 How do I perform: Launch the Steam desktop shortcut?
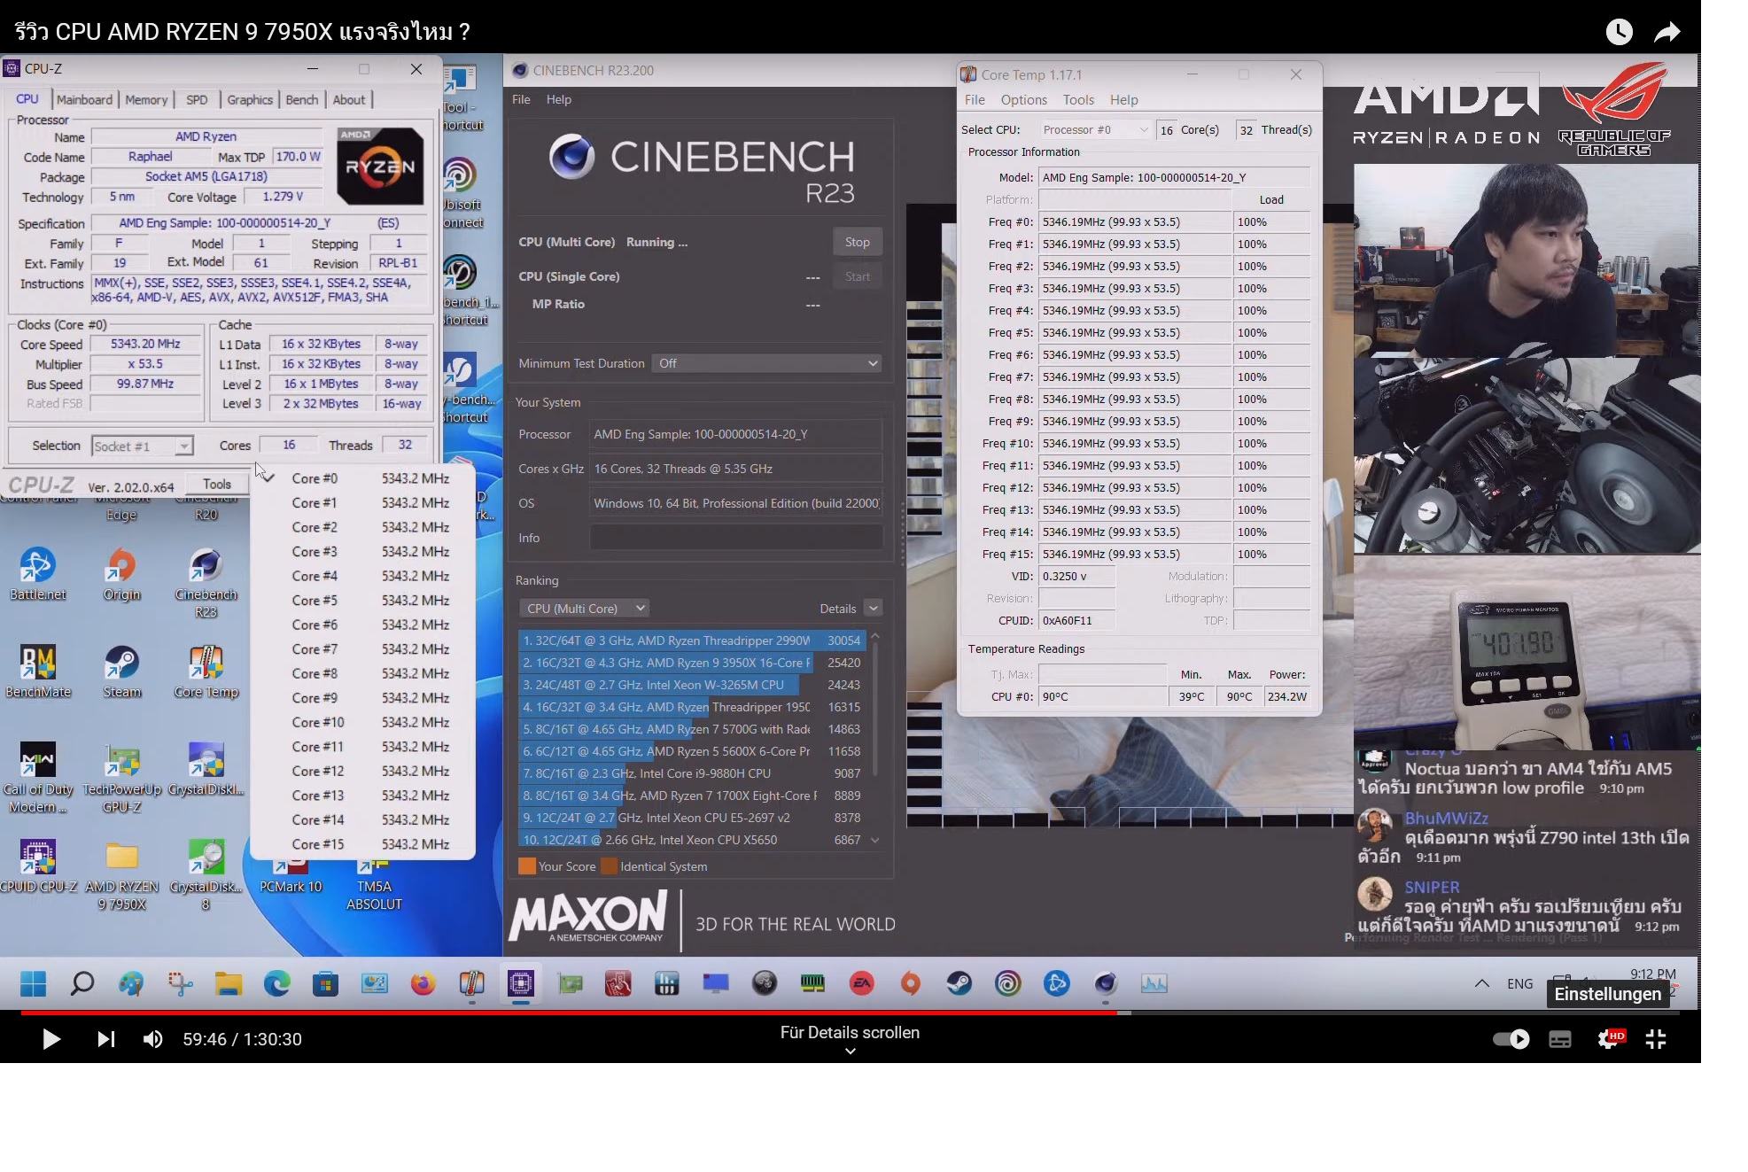point(121,671)
